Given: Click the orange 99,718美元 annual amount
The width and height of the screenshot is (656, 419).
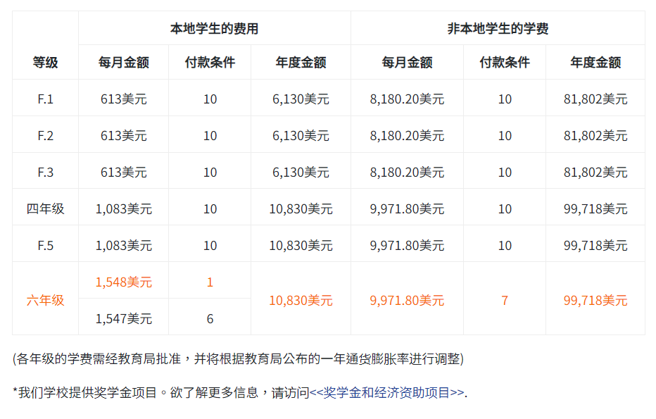Looking at the screenshot, I should pyautogui.click(x=595, y=300).
